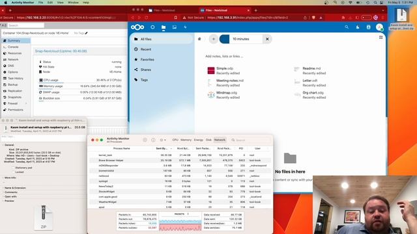Sort by the Sent Bytes column header
417x234 pixels.
pos(163,149)
